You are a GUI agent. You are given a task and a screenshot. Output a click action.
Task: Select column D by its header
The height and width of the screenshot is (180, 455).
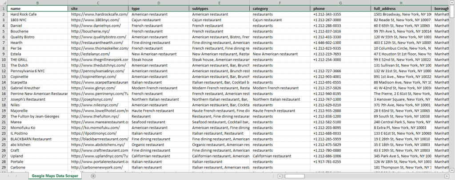tap(159, 3)
